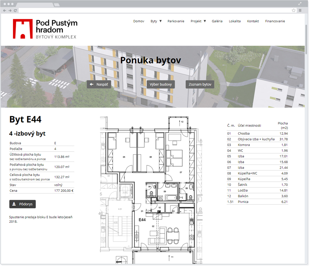The height and width of the screenshot is (268, 310).
Task: Reload the page with the refresh icon
Action: point(15,11)
